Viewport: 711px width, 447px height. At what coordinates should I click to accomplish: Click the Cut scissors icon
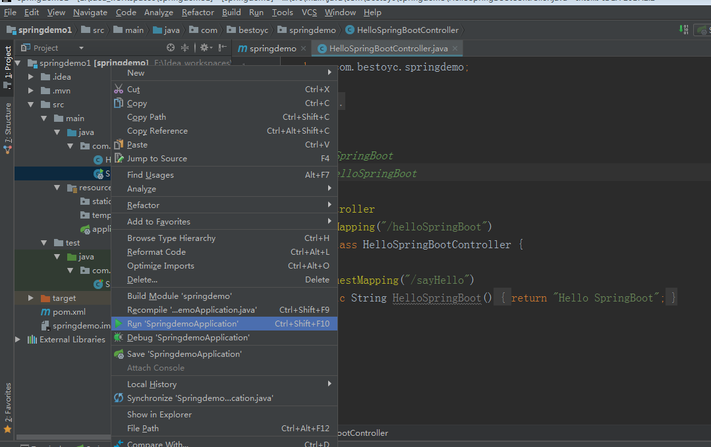(119, 90)
